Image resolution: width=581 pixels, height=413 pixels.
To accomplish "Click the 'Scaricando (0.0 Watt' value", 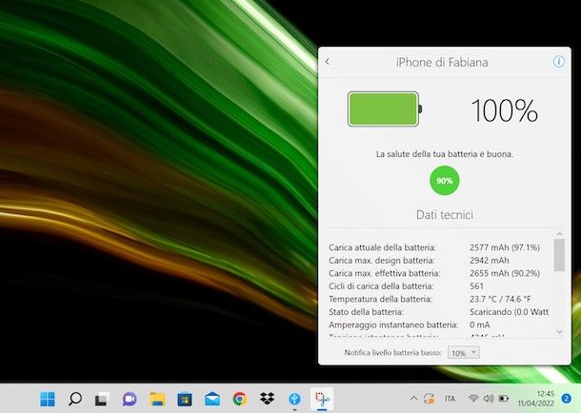I will click(510, 312).
